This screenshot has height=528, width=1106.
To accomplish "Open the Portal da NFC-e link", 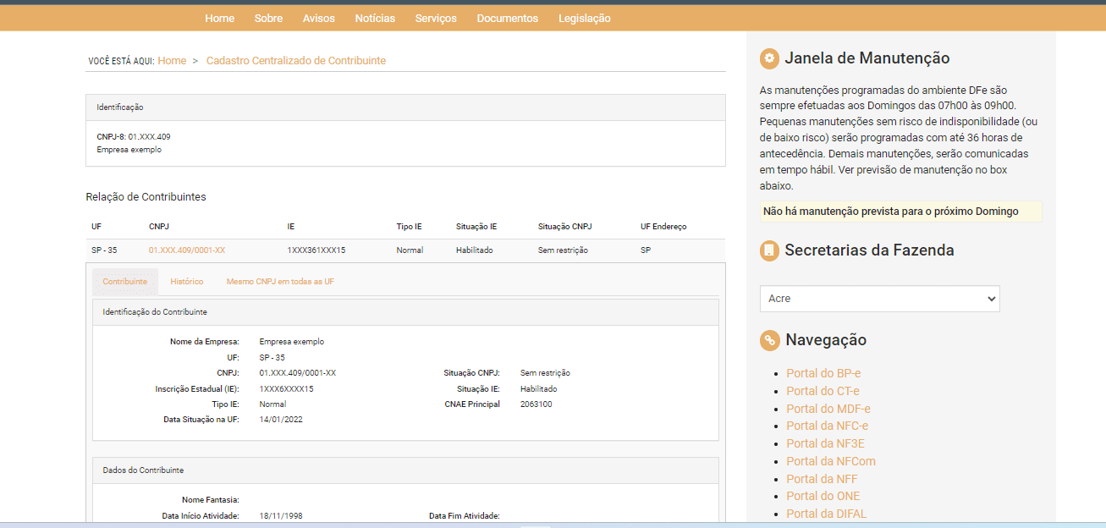I will tap(827, 426).
